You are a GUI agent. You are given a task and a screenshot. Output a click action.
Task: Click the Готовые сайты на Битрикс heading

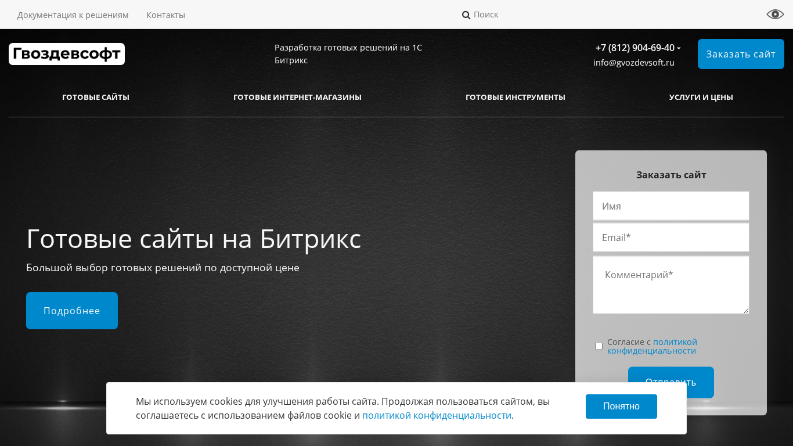(x=194, y=239)
